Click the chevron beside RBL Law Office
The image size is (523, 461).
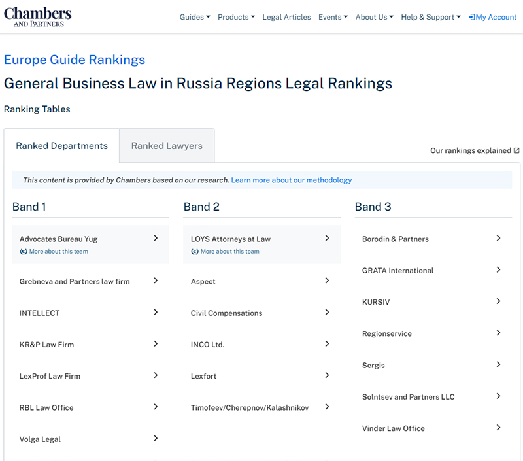point(156,407)
